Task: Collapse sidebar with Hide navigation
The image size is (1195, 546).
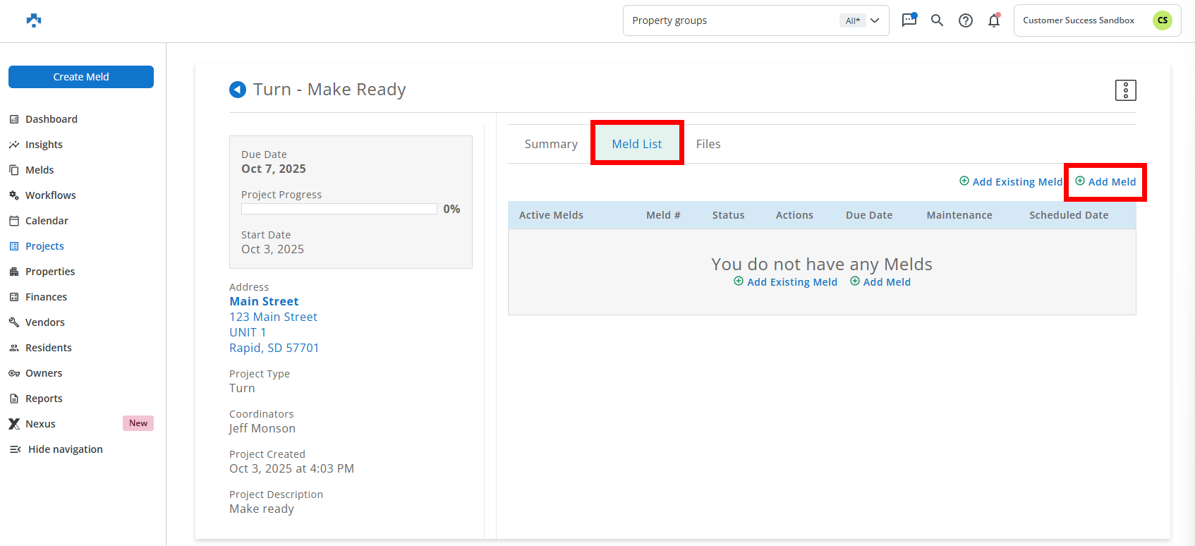Action: tap(65, 449)
